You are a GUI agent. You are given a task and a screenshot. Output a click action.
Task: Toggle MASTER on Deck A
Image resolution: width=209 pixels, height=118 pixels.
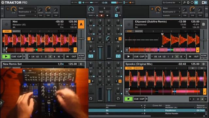tap(16, 31)
